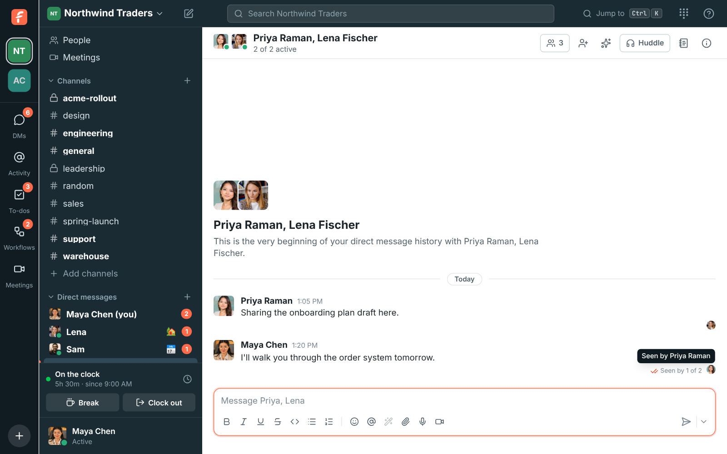The image size is (727, 454).
Task: Open the canvas notes icon in header
Action: [683, 43]
